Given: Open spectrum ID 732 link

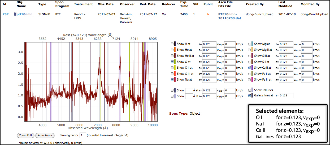Looking at the screenshot, I should click(6, 14).
